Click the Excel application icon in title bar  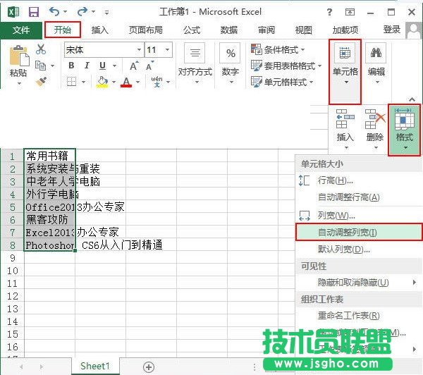[x=13, y=12]
